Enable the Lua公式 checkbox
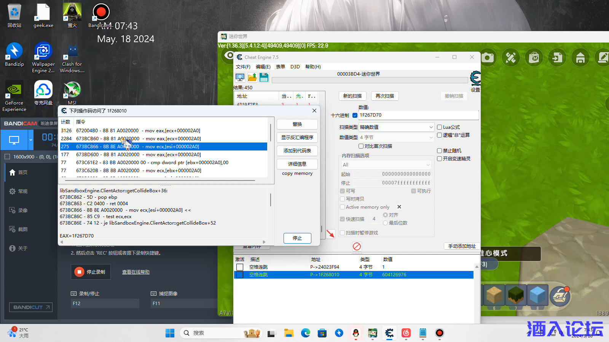The image size is (609, 342). tap(440, 127)
